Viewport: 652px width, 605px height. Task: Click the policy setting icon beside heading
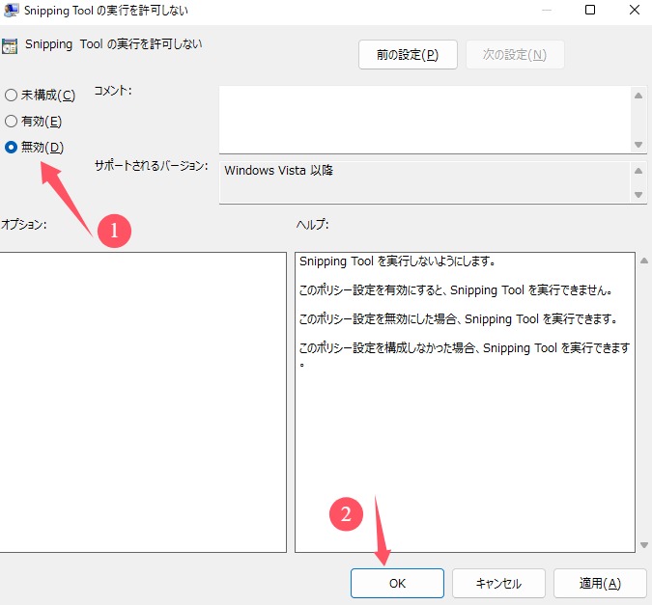point(10,45)
